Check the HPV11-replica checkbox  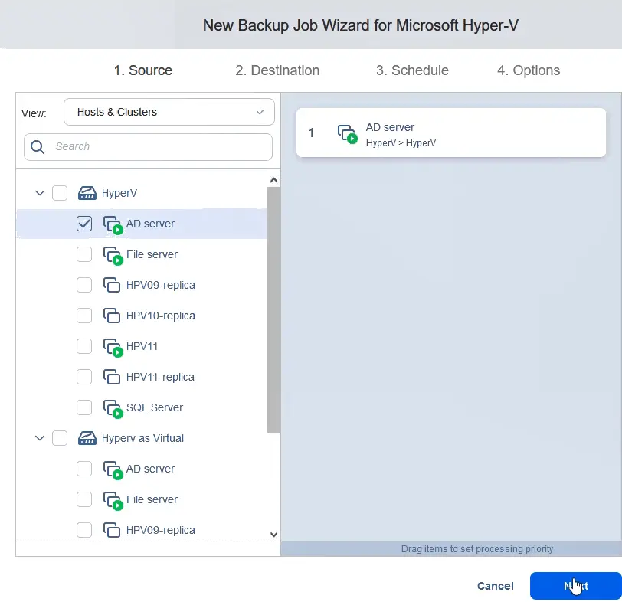point(84,377)
